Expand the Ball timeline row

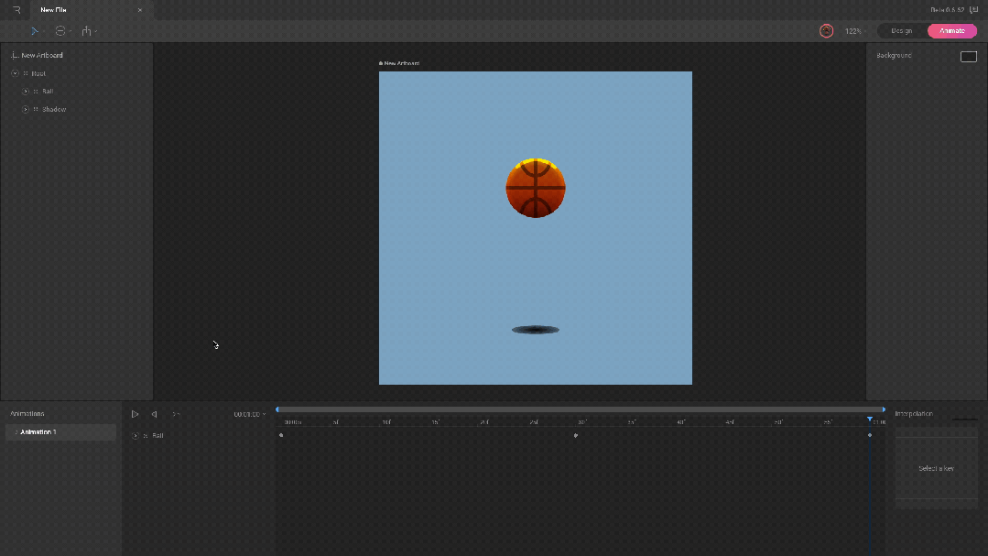[135, 436]
